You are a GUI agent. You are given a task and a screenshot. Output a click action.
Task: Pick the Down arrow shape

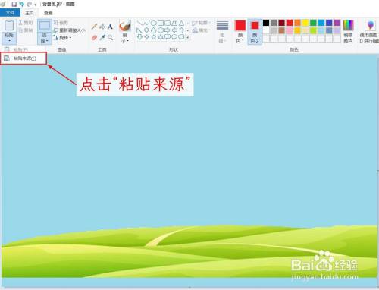click(x=139, y=37)
